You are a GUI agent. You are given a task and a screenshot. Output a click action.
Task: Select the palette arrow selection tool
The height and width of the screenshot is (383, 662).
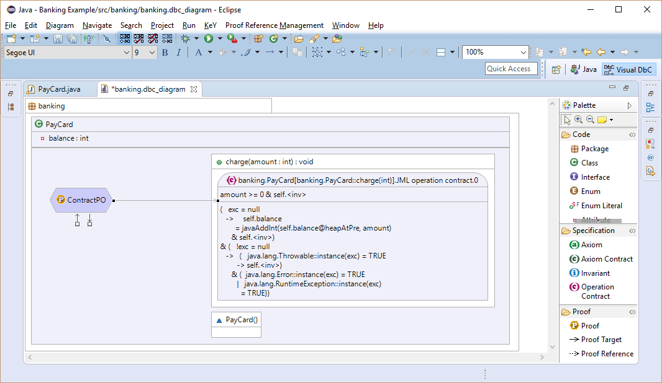566,120
